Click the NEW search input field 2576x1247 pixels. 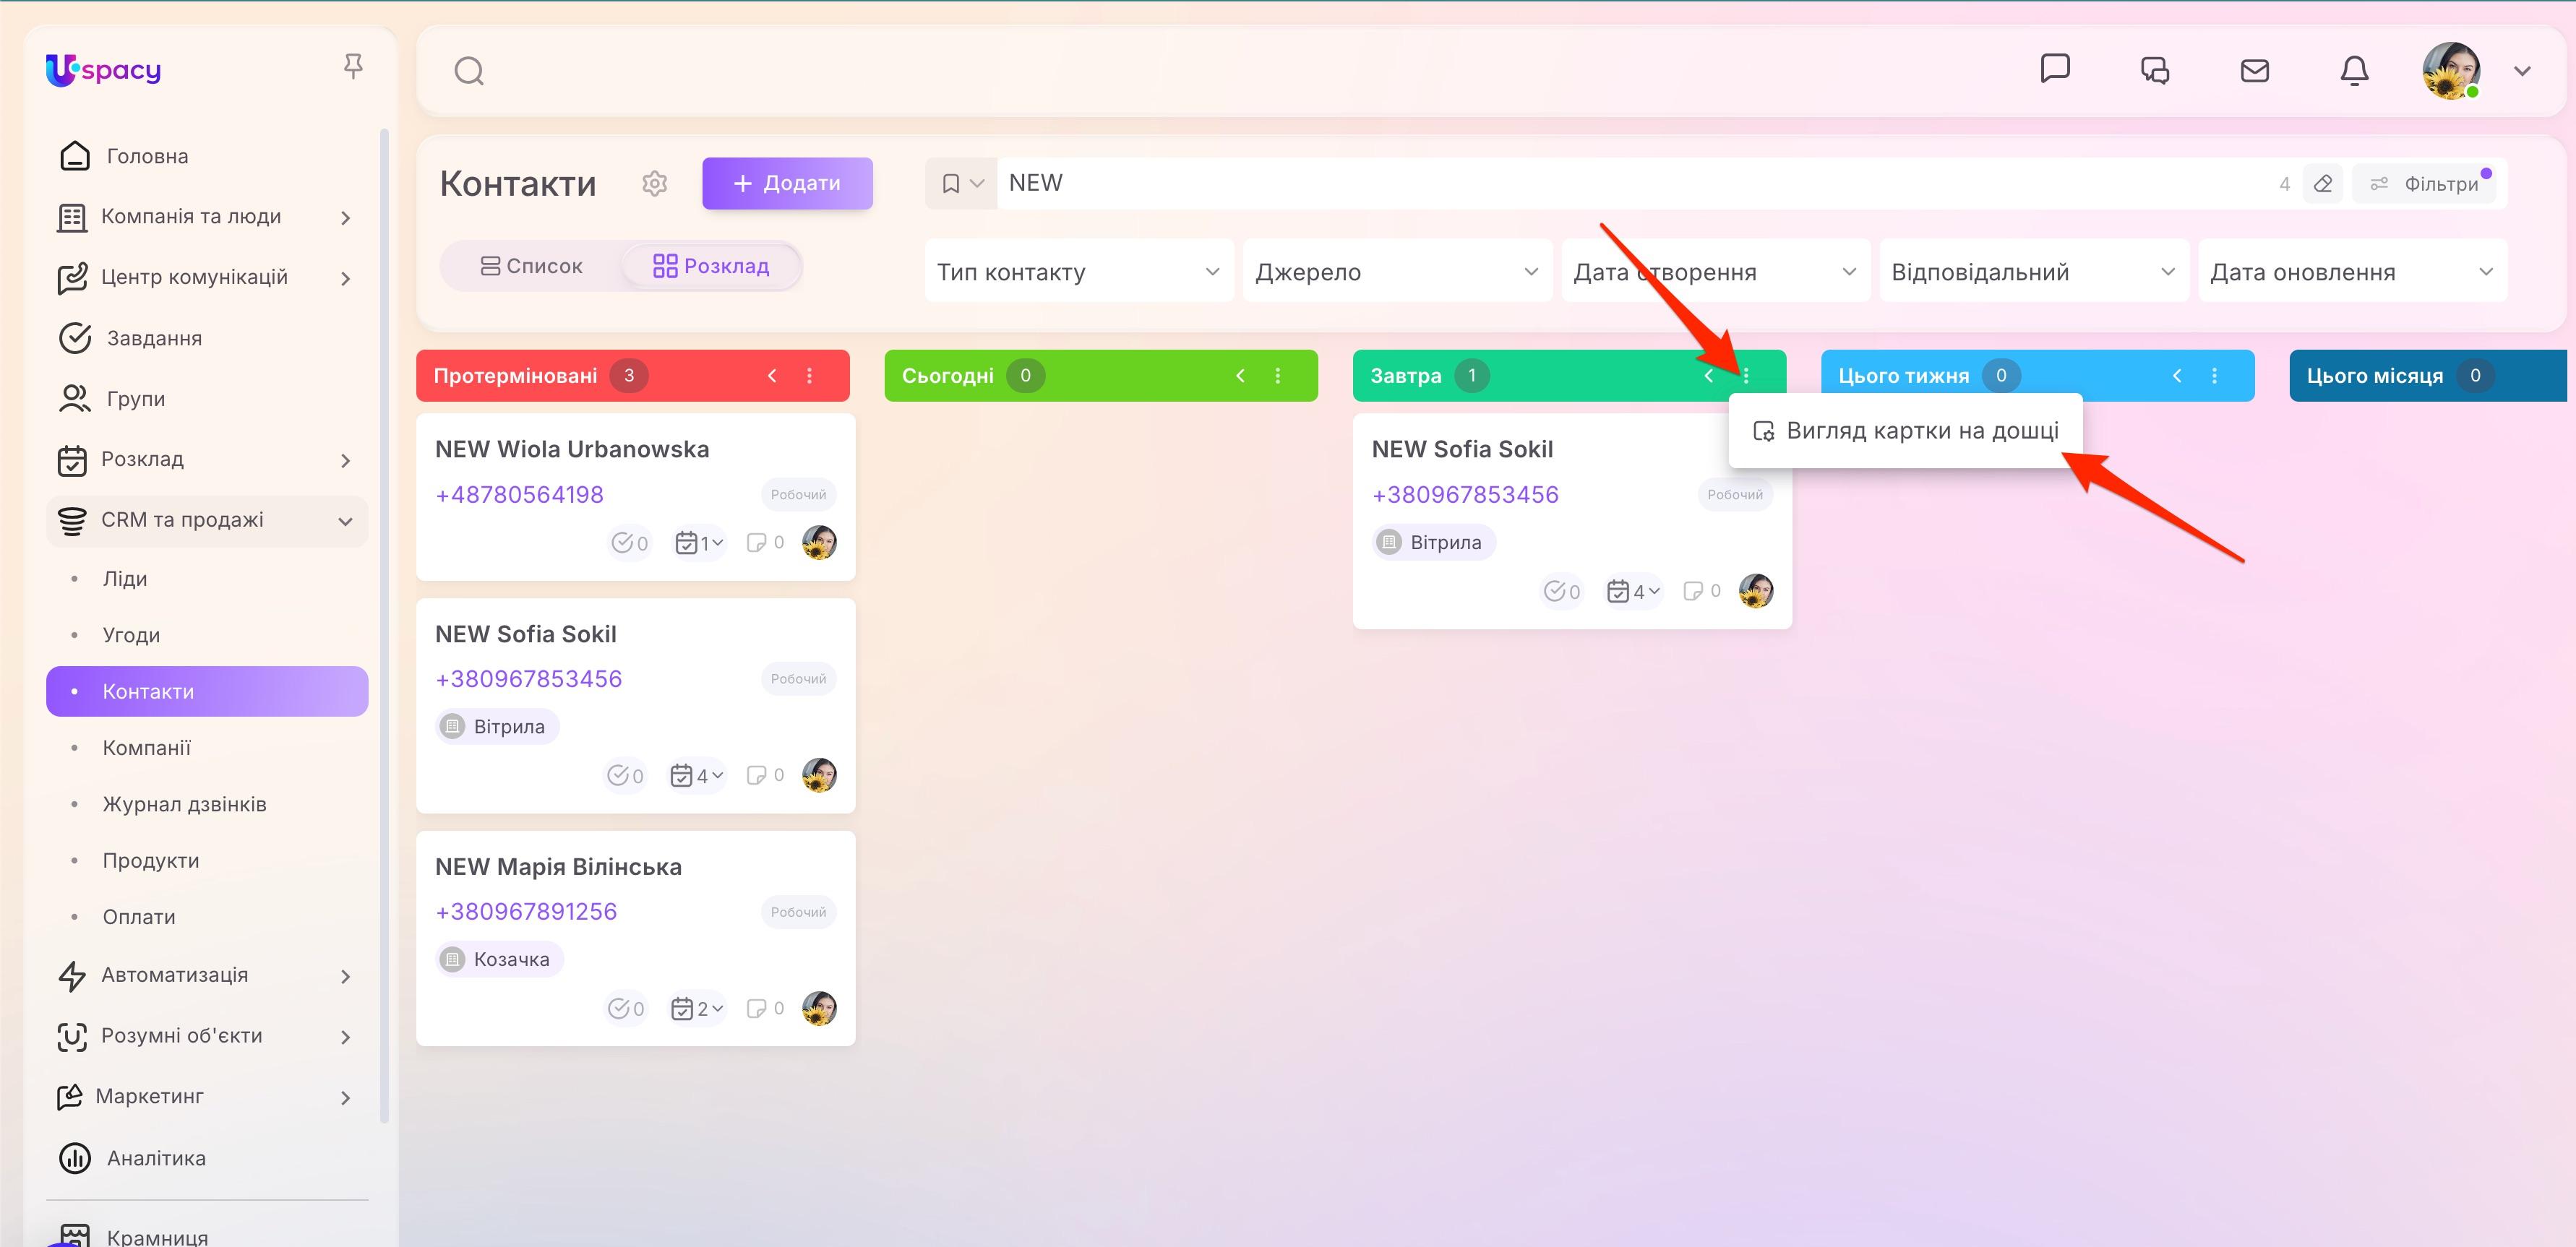1630,184
